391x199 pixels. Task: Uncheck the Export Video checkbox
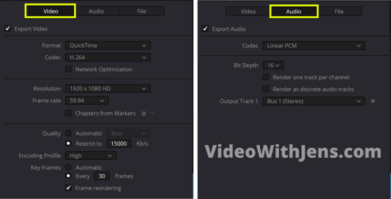(8, 28)
